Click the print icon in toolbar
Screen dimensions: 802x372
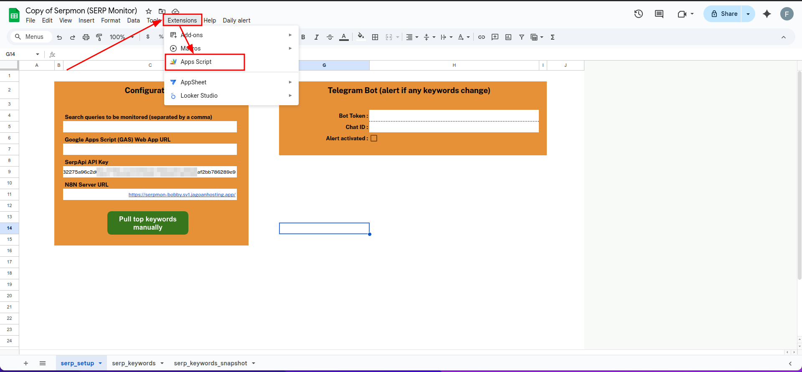pyautogui.click(x=86, y=37)
